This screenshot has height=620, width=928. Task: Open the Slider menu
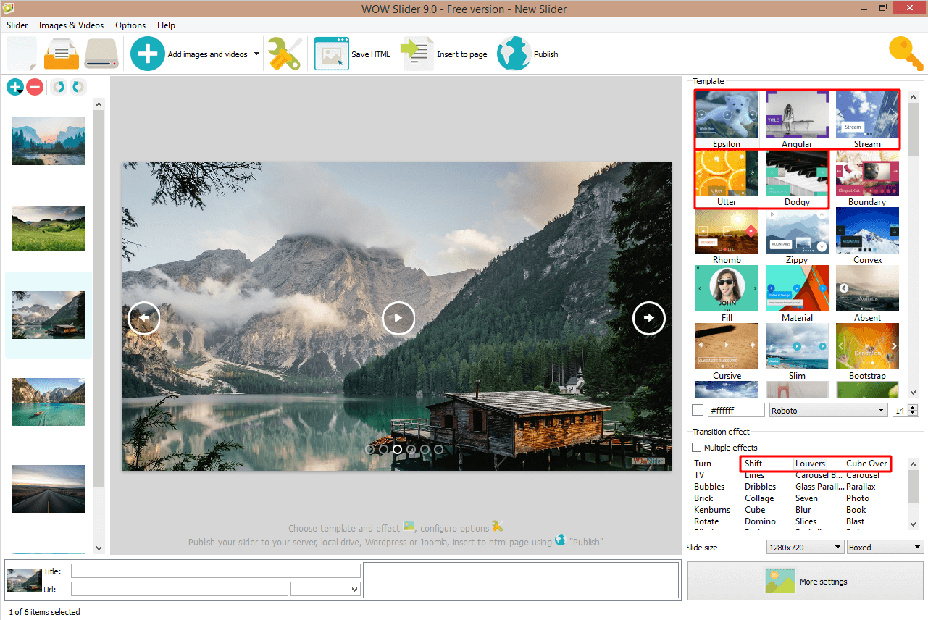click(x=17, y=25)
